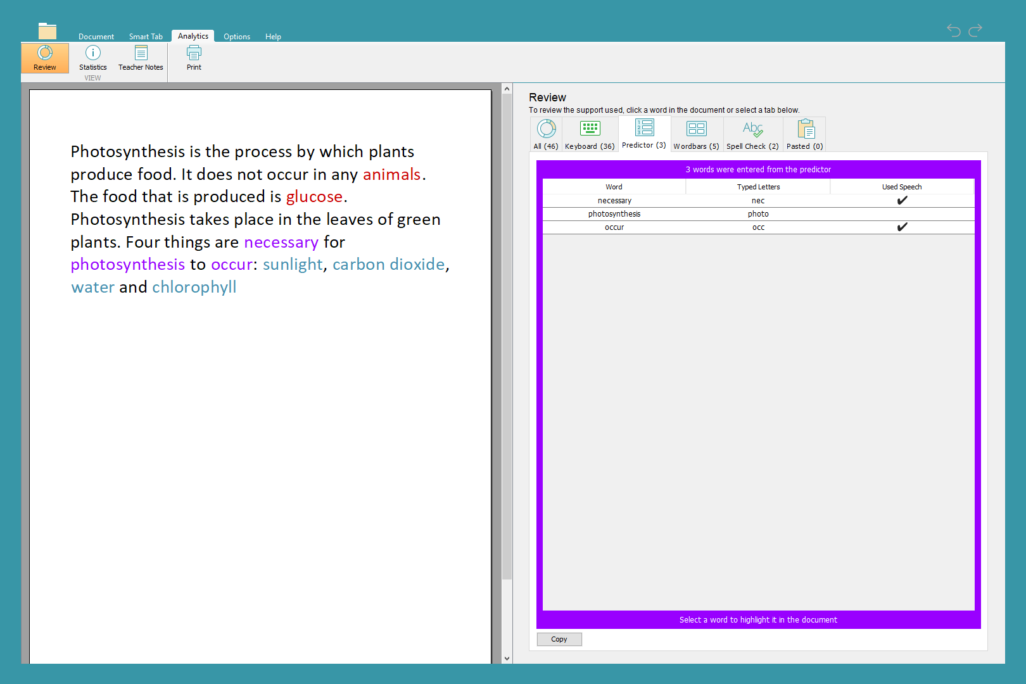Screen dimensions: 1026x684
Task: Switch to the Wordbars (5) tab
Action: [x=696, y=135]
